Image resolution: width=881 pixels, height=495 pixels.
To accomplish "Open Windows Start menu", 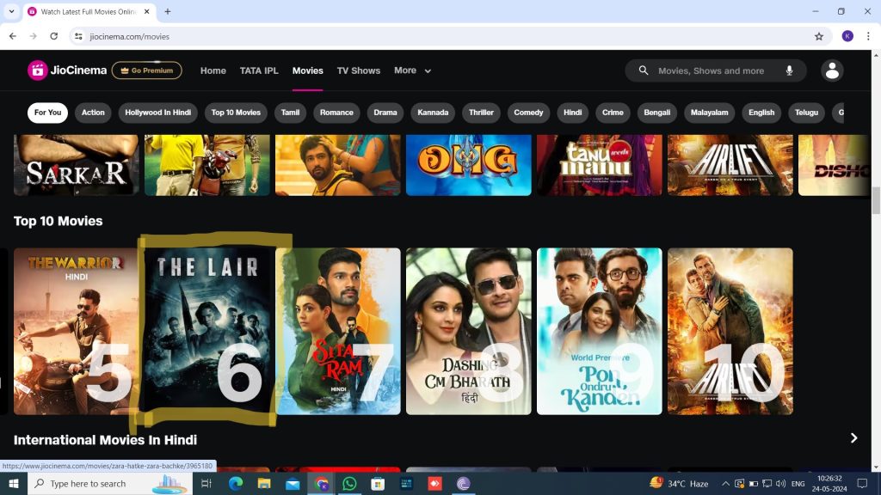I will (14, 483).
